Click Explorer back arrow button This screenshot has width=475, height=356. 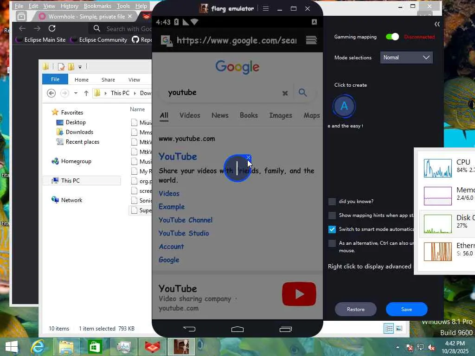coord(51,93)
